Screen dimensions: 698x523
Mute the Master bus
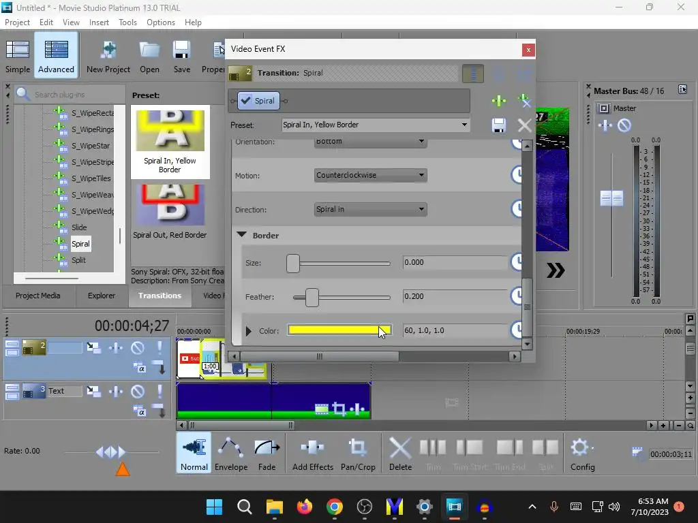(624, 125)
